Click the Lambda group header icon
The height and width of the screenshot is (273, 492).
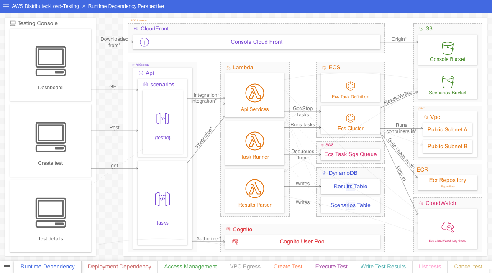pyautogui.click(x=228, y=68)
